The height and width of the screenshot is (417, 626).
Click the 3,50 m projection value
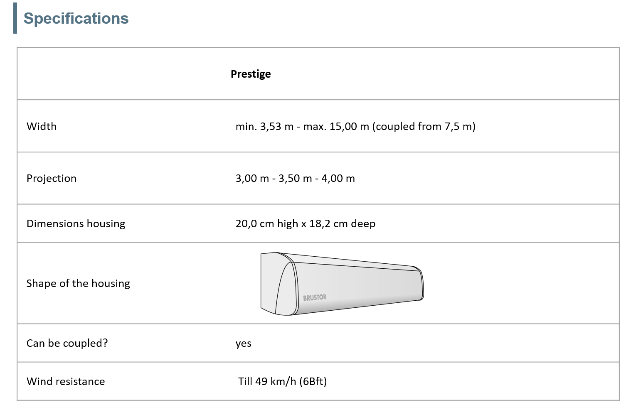(295, 179)
